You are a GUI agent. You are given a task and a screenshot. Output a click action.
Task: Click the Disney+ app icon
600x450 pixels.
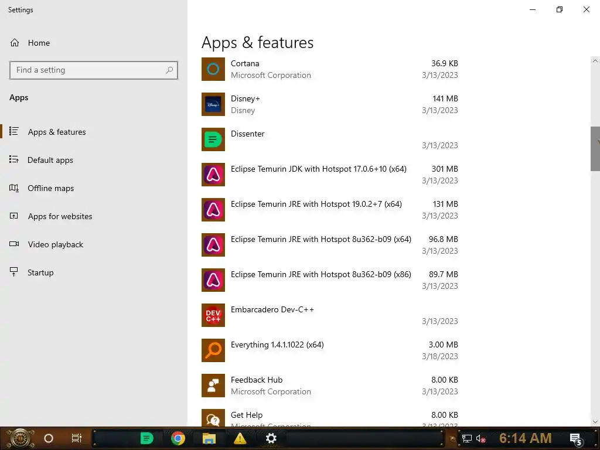coord(213,104)
